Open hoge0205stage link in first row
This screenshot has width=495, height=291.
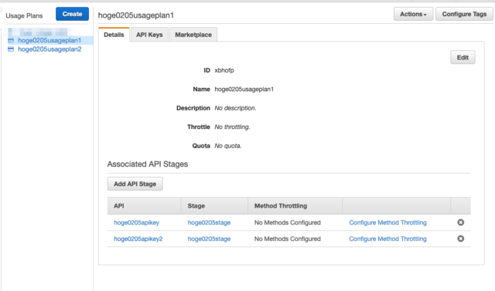pos(209,222)
